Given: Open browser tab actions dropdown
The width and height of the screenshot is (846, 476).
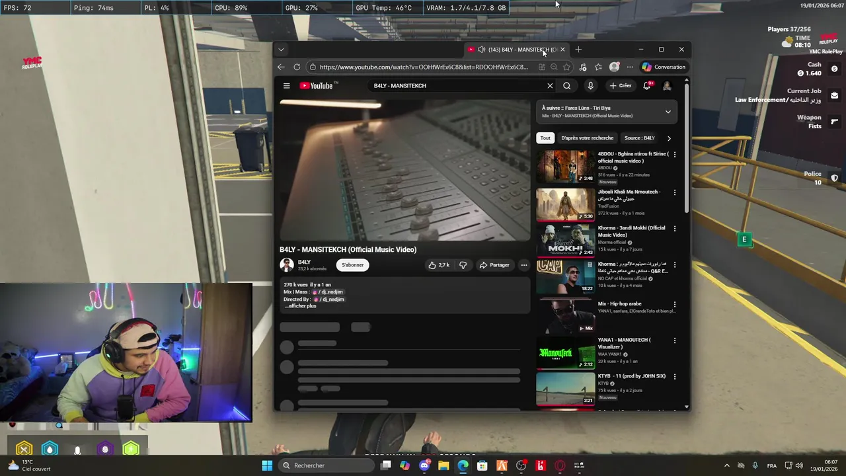Looking at the screenshot, I should click(x=281, y=50).
